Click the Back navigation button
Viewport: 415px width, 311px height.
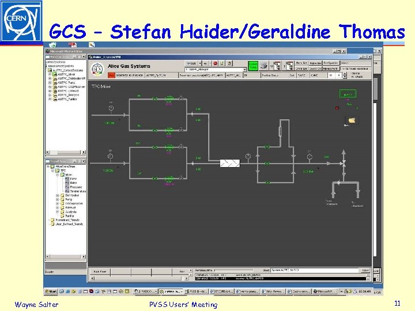point(191,63)
